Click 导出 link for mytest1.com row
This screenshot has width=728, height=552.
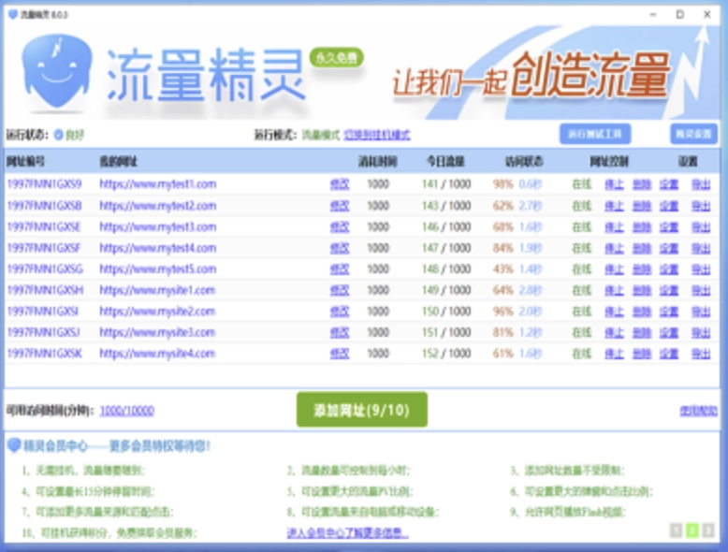[x=701, y=184]
